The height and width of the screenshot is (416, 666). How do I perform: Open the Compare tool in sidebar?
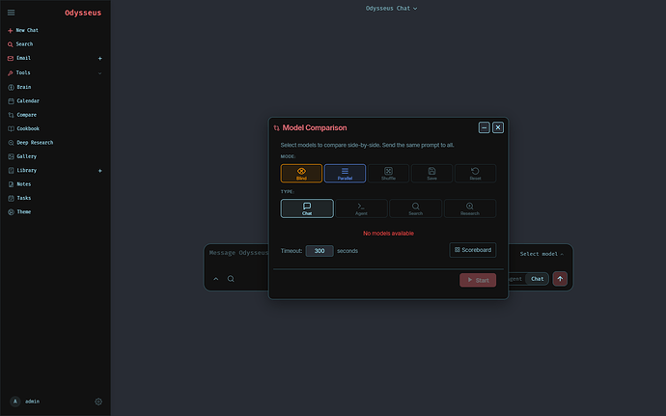22,115
